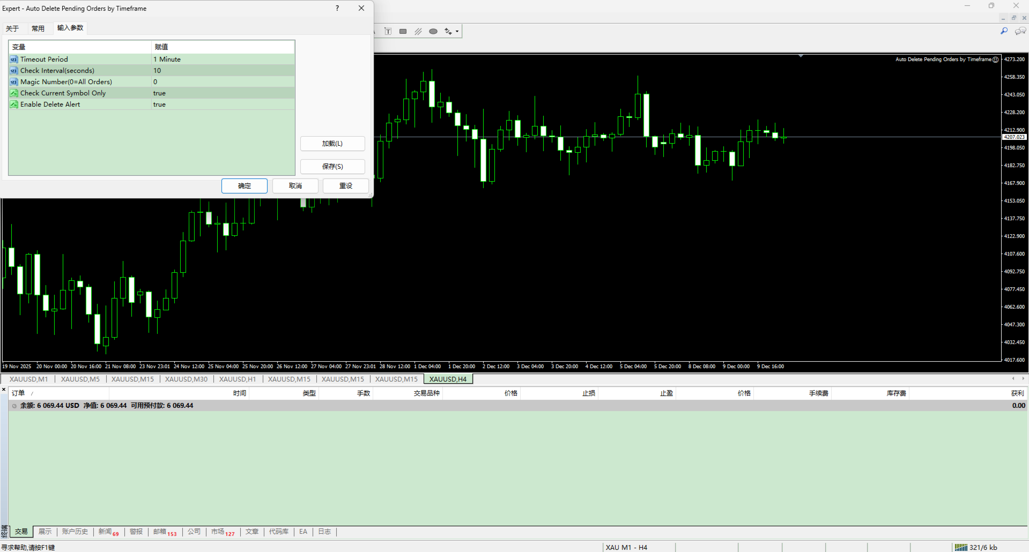Open the 邮箱 terminal tab
This screenshot has width=1029, height=552.
pyautogui.click(x=165, y=532)
